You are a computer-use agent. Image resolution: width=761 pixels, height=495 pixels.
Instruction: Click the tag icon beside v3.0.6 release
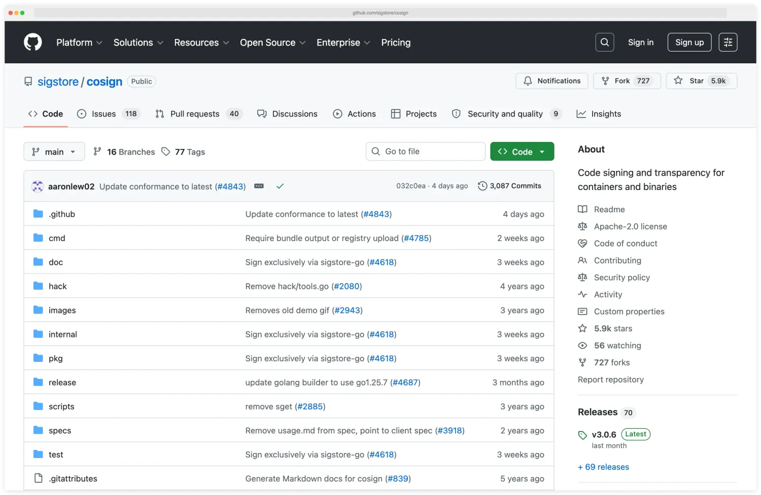582,435
